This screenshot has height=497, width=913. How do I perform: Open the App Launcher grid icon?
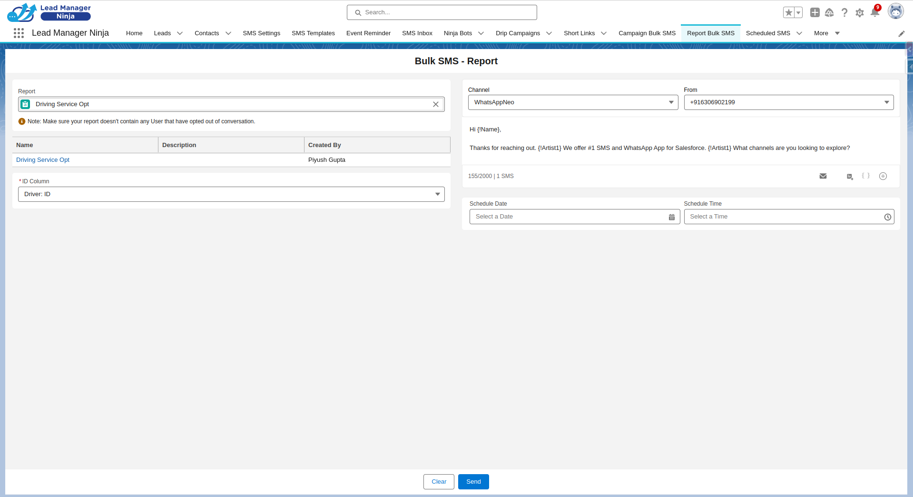coord(19,33)
